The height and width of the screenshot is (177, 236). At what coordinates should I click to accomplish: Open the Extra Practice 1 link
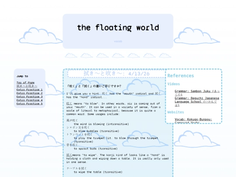[x=30, y=90]
